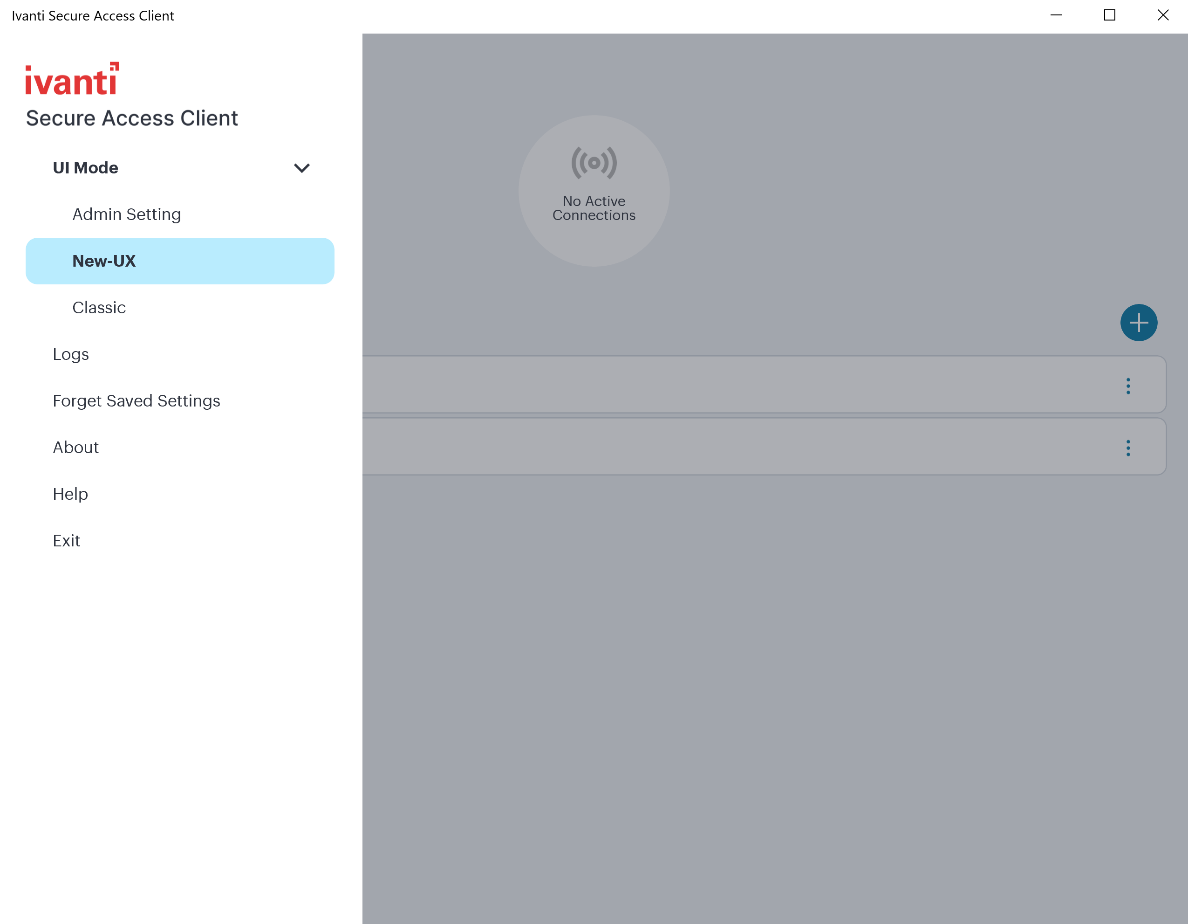
Task: Click the Secure Access Client title text
Action: click(132, 117)
